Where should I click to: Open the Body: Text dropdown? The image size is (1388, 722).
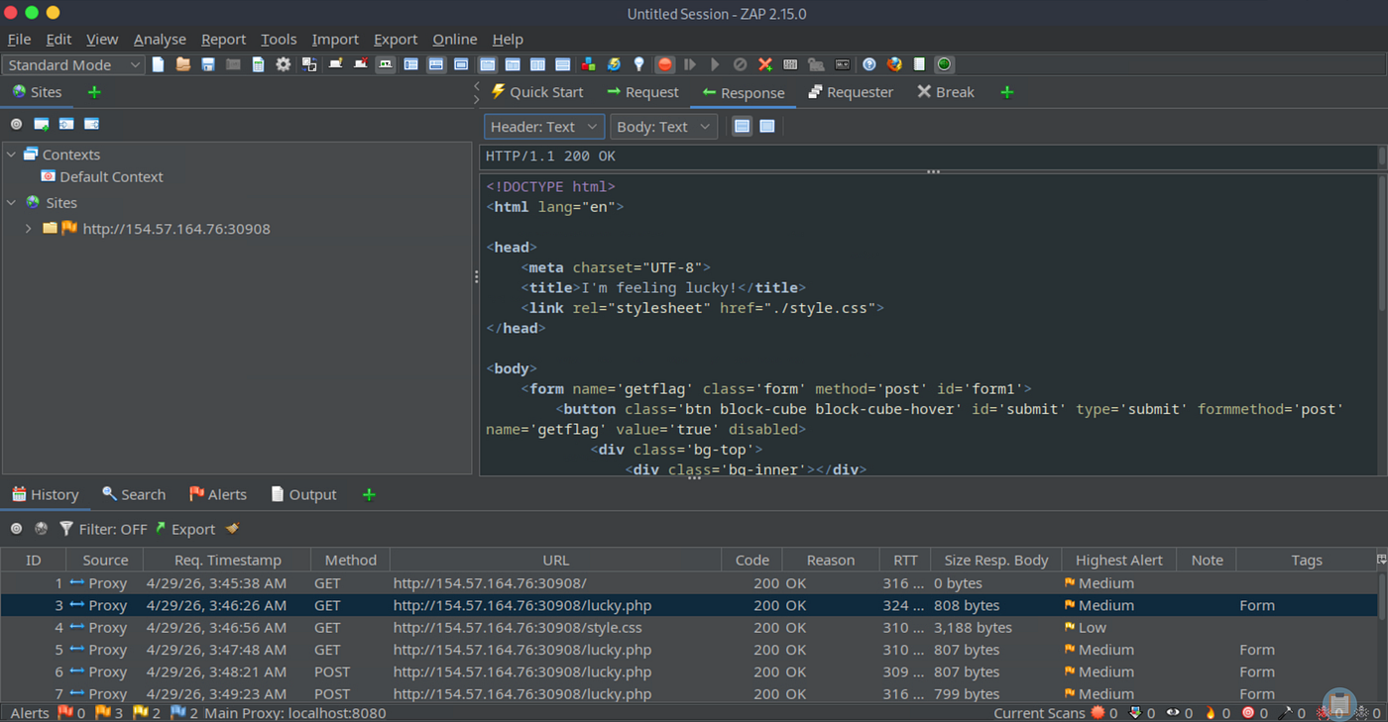pyautogui.click(x=663, y=127)
